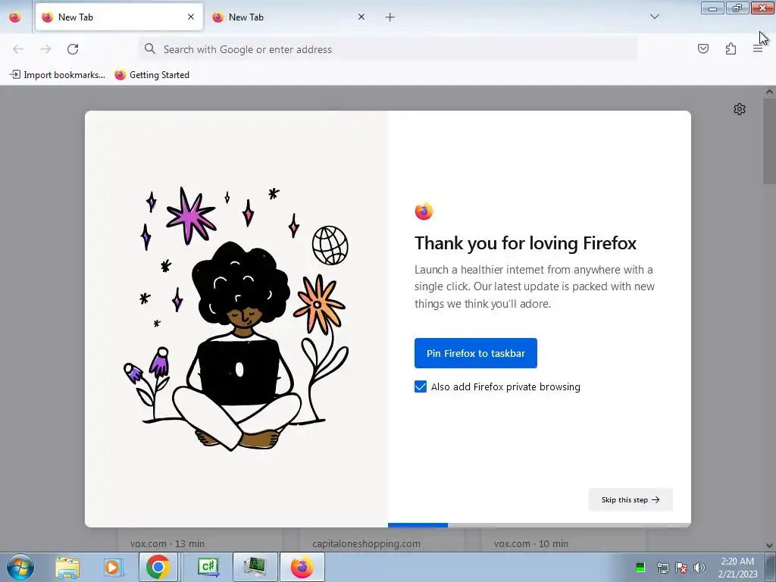Screen dimensions: 776x582
Task: Click the scrollbar down arrow
Action: click(769, 546)
